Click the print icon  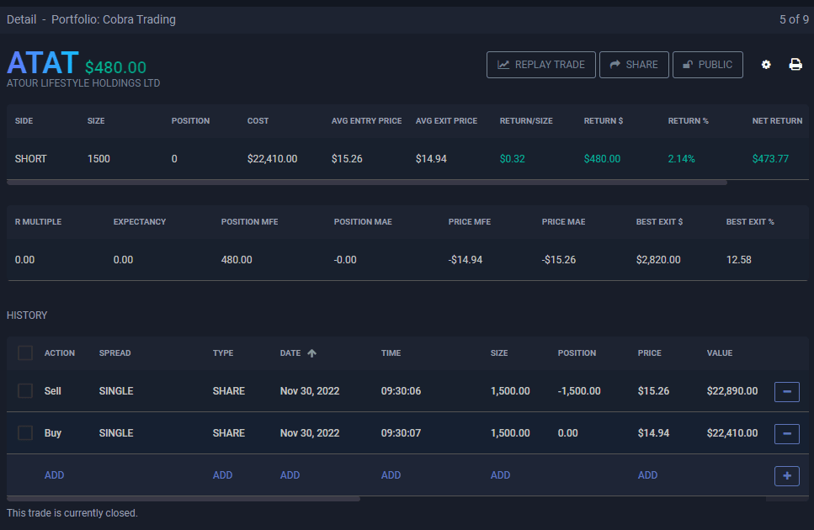pyautogui.click(x=795, y=65)
